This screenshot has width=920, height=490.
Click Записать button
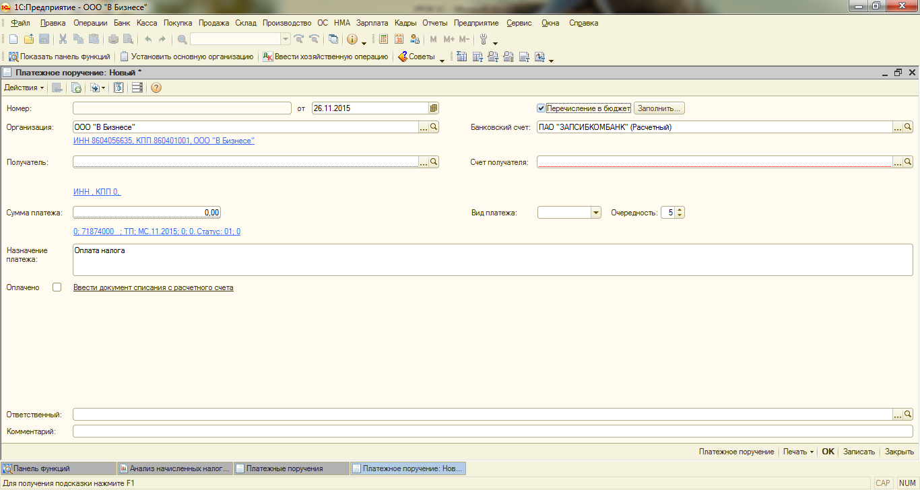pos(859,452)
